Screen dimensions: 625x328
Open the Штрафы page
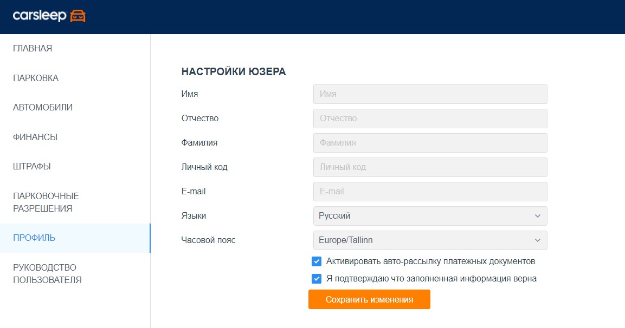32,167
